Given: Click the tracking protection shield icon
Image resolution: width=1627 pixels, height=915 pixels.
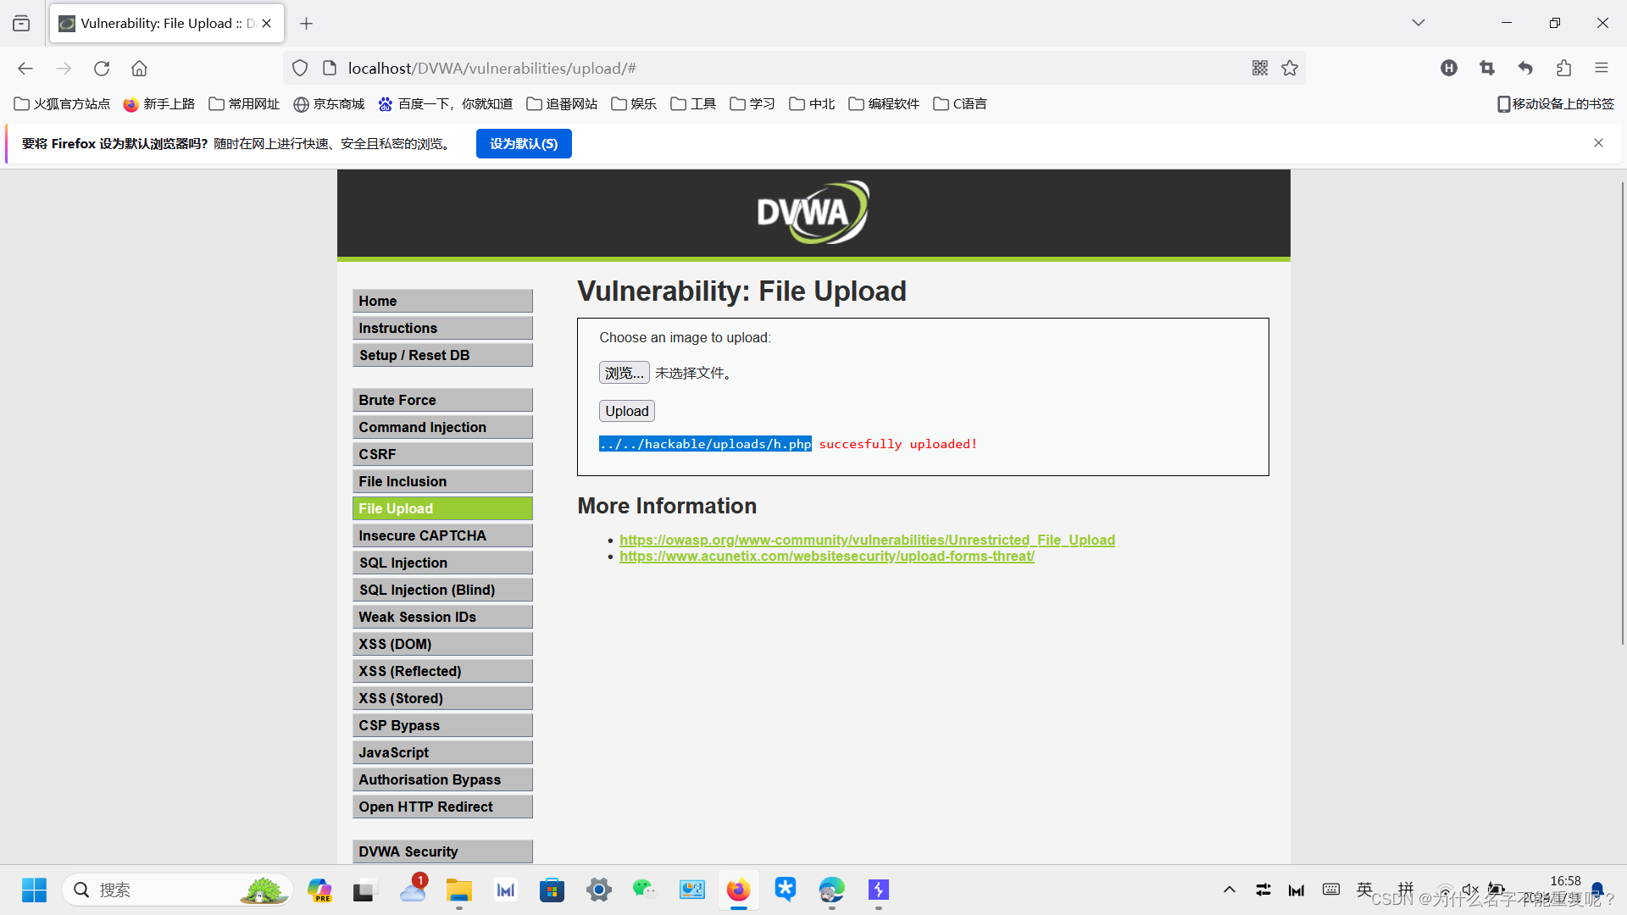Looking at the screenshot, I should [300, 69].
